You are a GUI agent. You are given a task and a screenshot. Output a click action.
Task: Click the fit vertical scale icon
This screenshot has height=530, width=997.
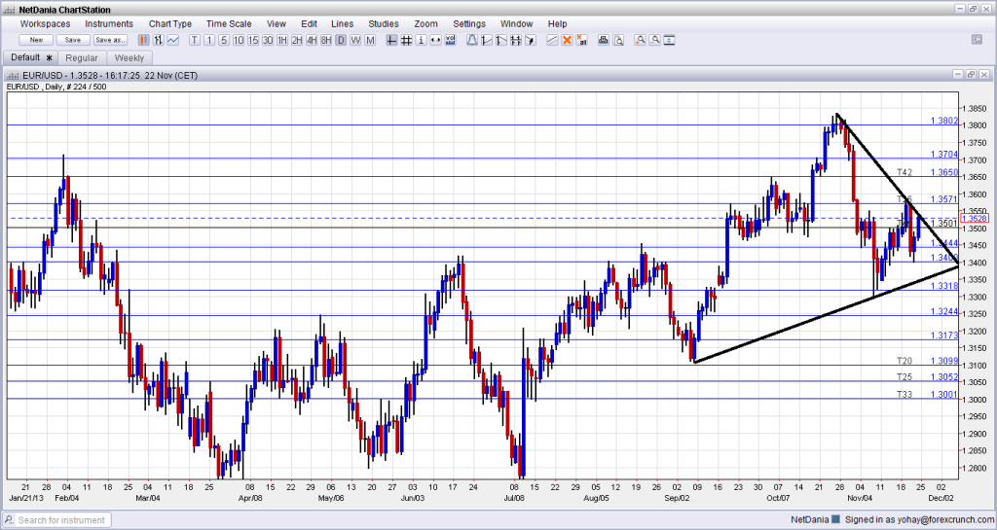[669, 40]
